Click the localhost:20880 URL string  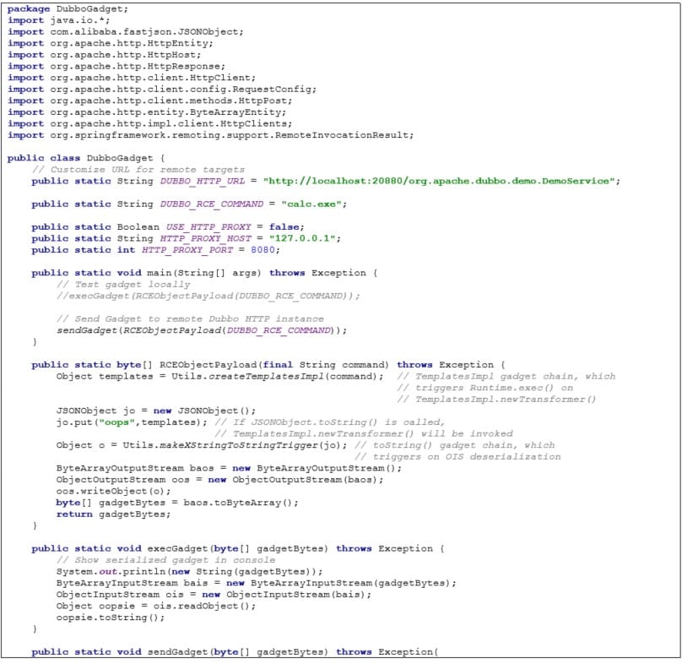click(439, 181)
